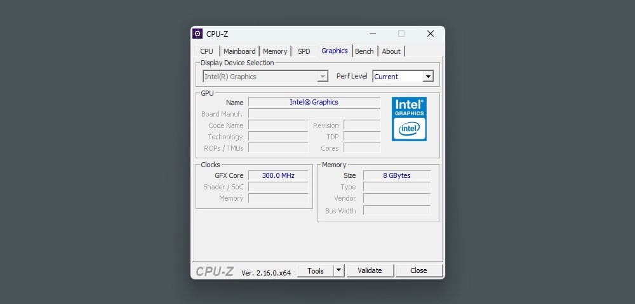
Task: Click the Memory Size value field
Action: pyautogui.click(x=396, y=175)
